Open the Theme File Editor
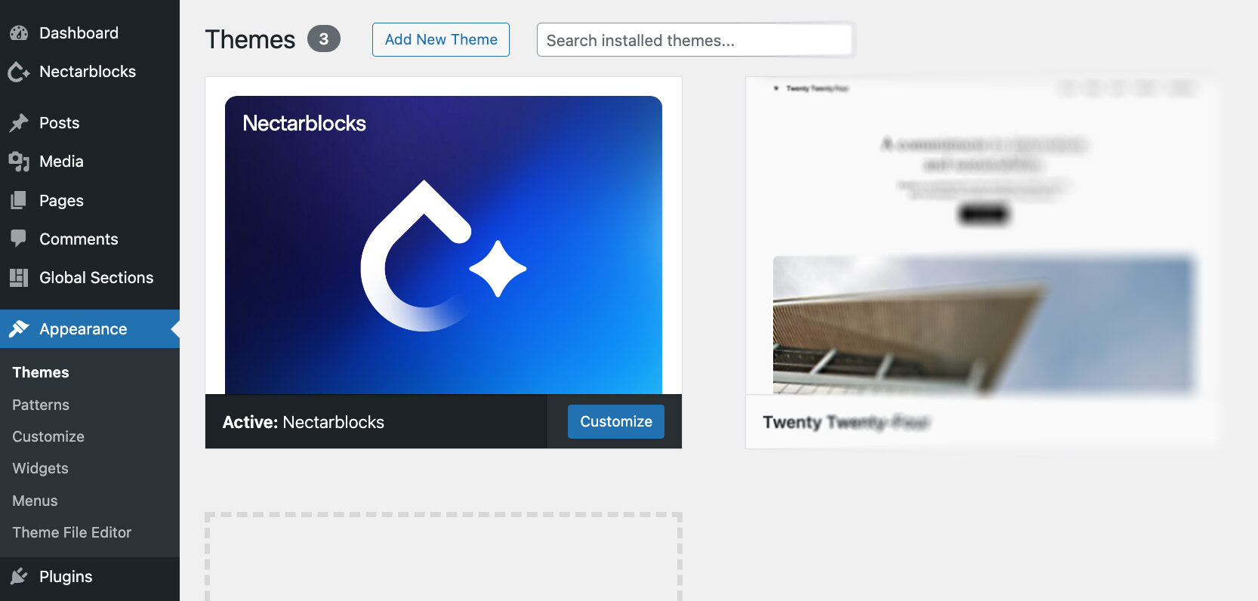The width and height of the screenshot is (1258, 601). point(72,532)
